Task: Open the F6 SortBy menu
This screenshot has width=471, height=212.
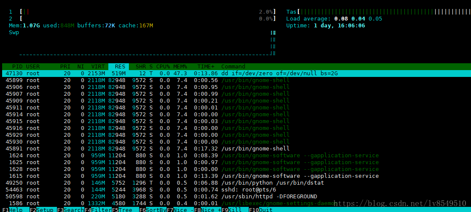Action: (x=153, y=209)
